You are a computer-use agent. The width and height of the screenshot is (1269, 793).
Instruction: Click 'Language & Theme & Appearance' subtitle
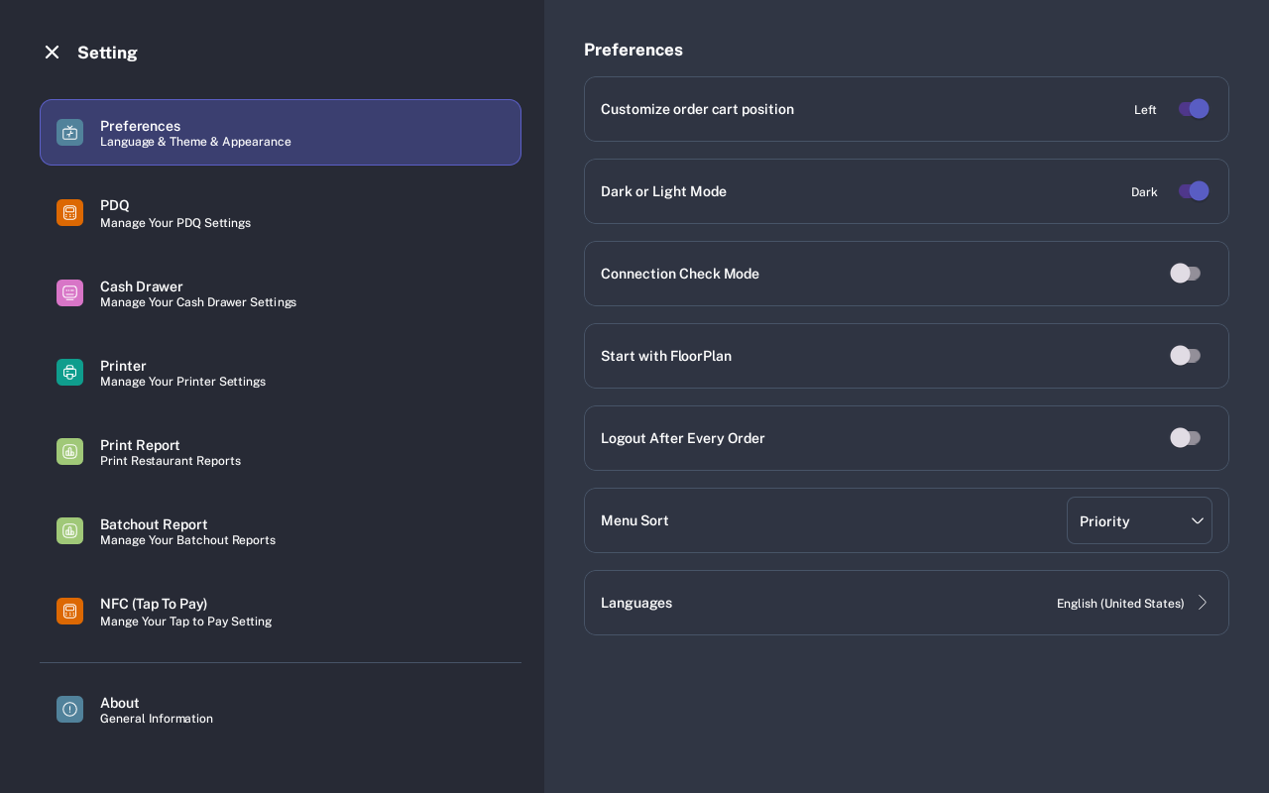195,142
